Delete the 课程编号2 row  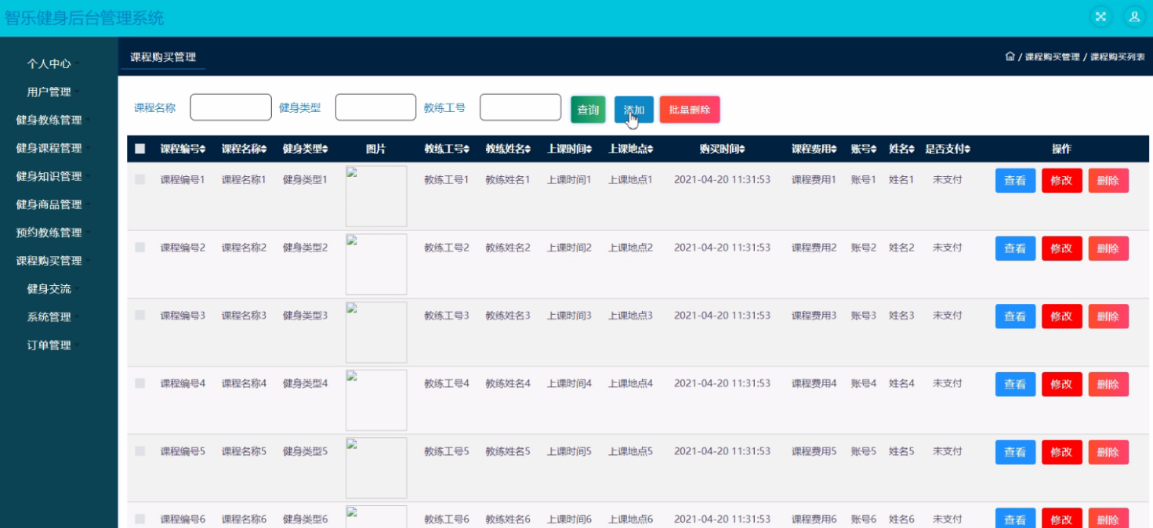(x=1108, y=248)
